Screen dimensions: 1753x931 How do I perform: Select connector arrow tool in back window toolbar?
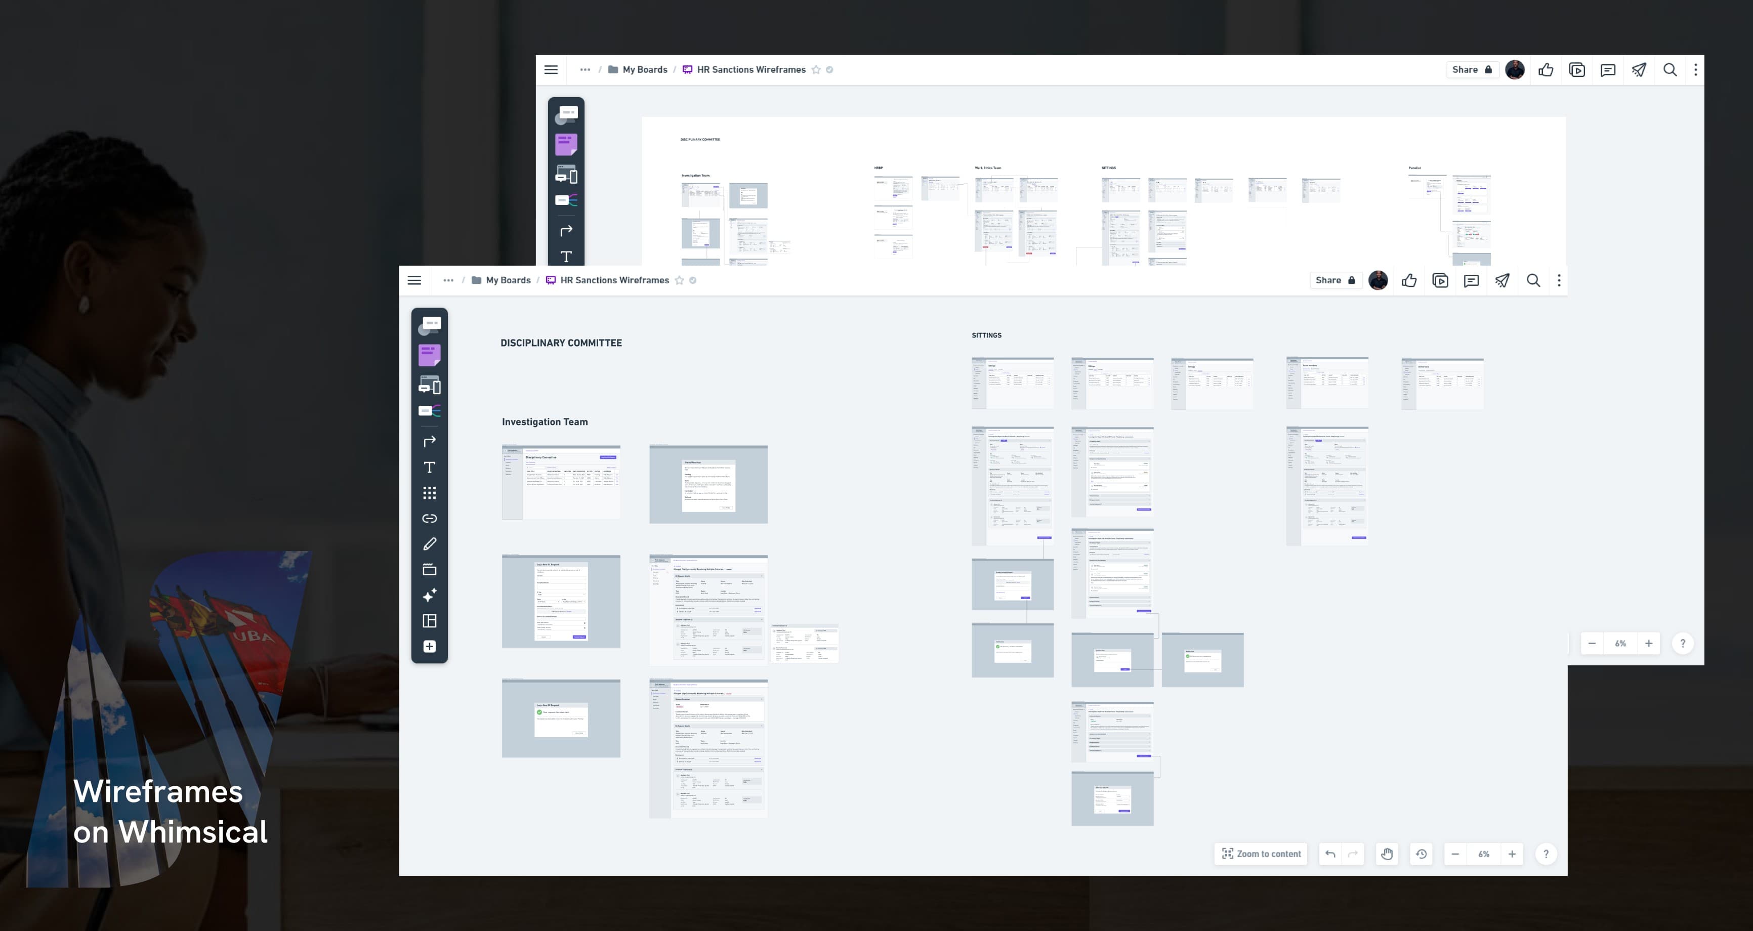click(x=566, y=231)
